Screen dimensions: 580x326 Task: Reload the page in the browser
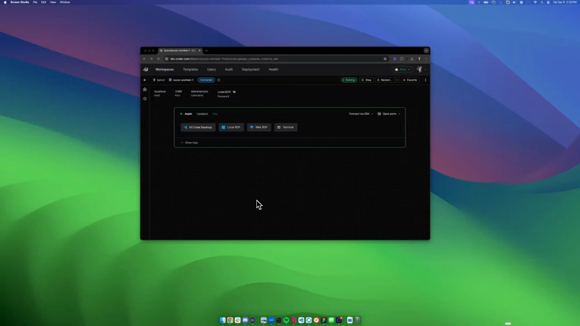[158, 59]
